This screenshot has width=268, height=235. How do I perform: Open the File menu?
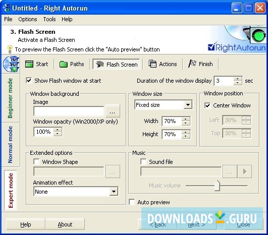(8, 19)
